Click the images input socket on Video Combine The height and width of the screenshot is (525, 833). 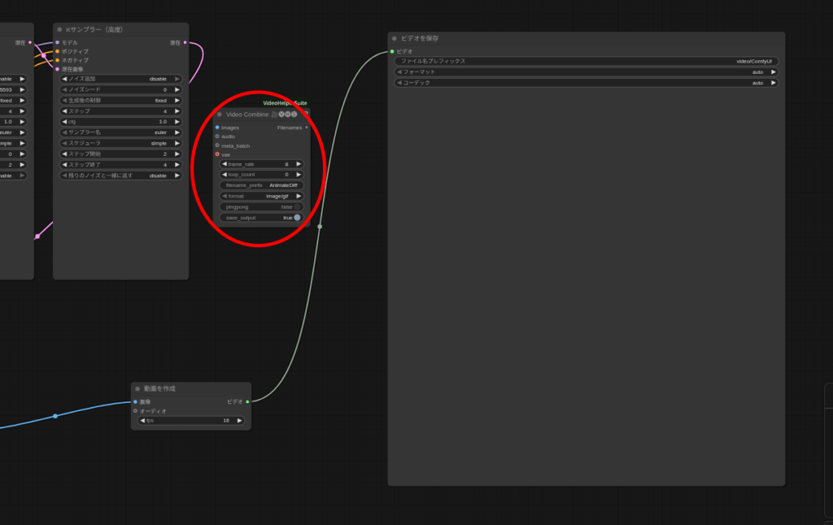(217, 128)
